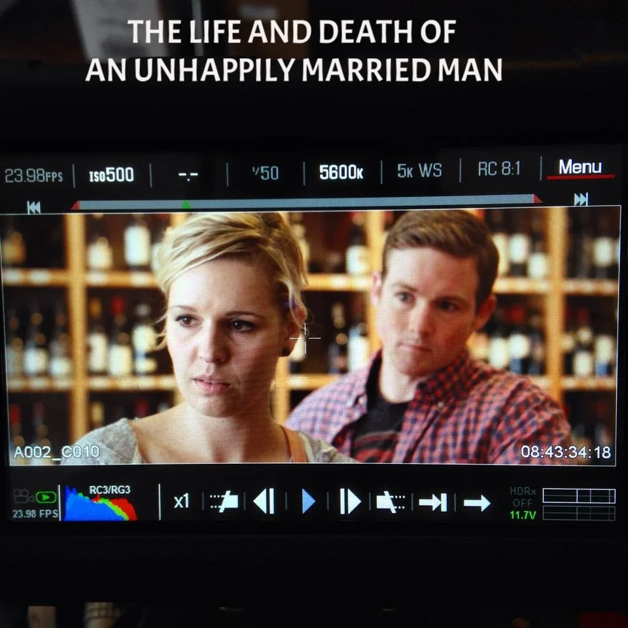Open the RC3/RG3 histogram display
The width and height of the screenshot is (628, 628).
pos(100,503)
